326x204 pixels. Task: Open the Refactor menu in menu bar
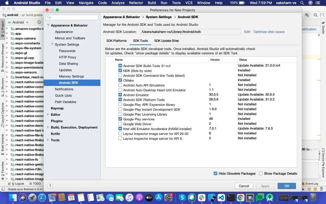[x=136, y=3]
